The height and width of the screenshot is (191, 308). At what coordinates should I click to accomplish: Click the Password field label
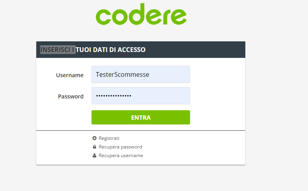71,96
